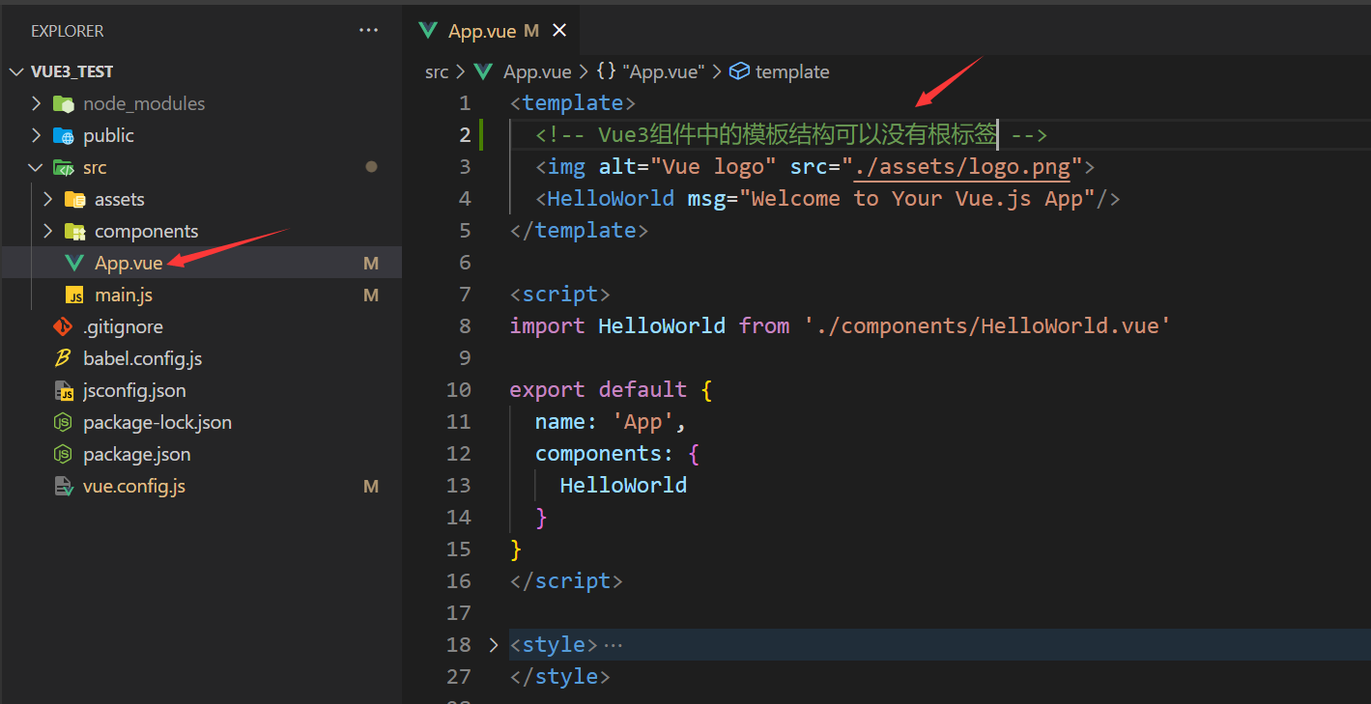This screenshot has width=1371, height=704.
Task: Click the assets folder icon
Action: pyautogui.click(x=75, y=199)
